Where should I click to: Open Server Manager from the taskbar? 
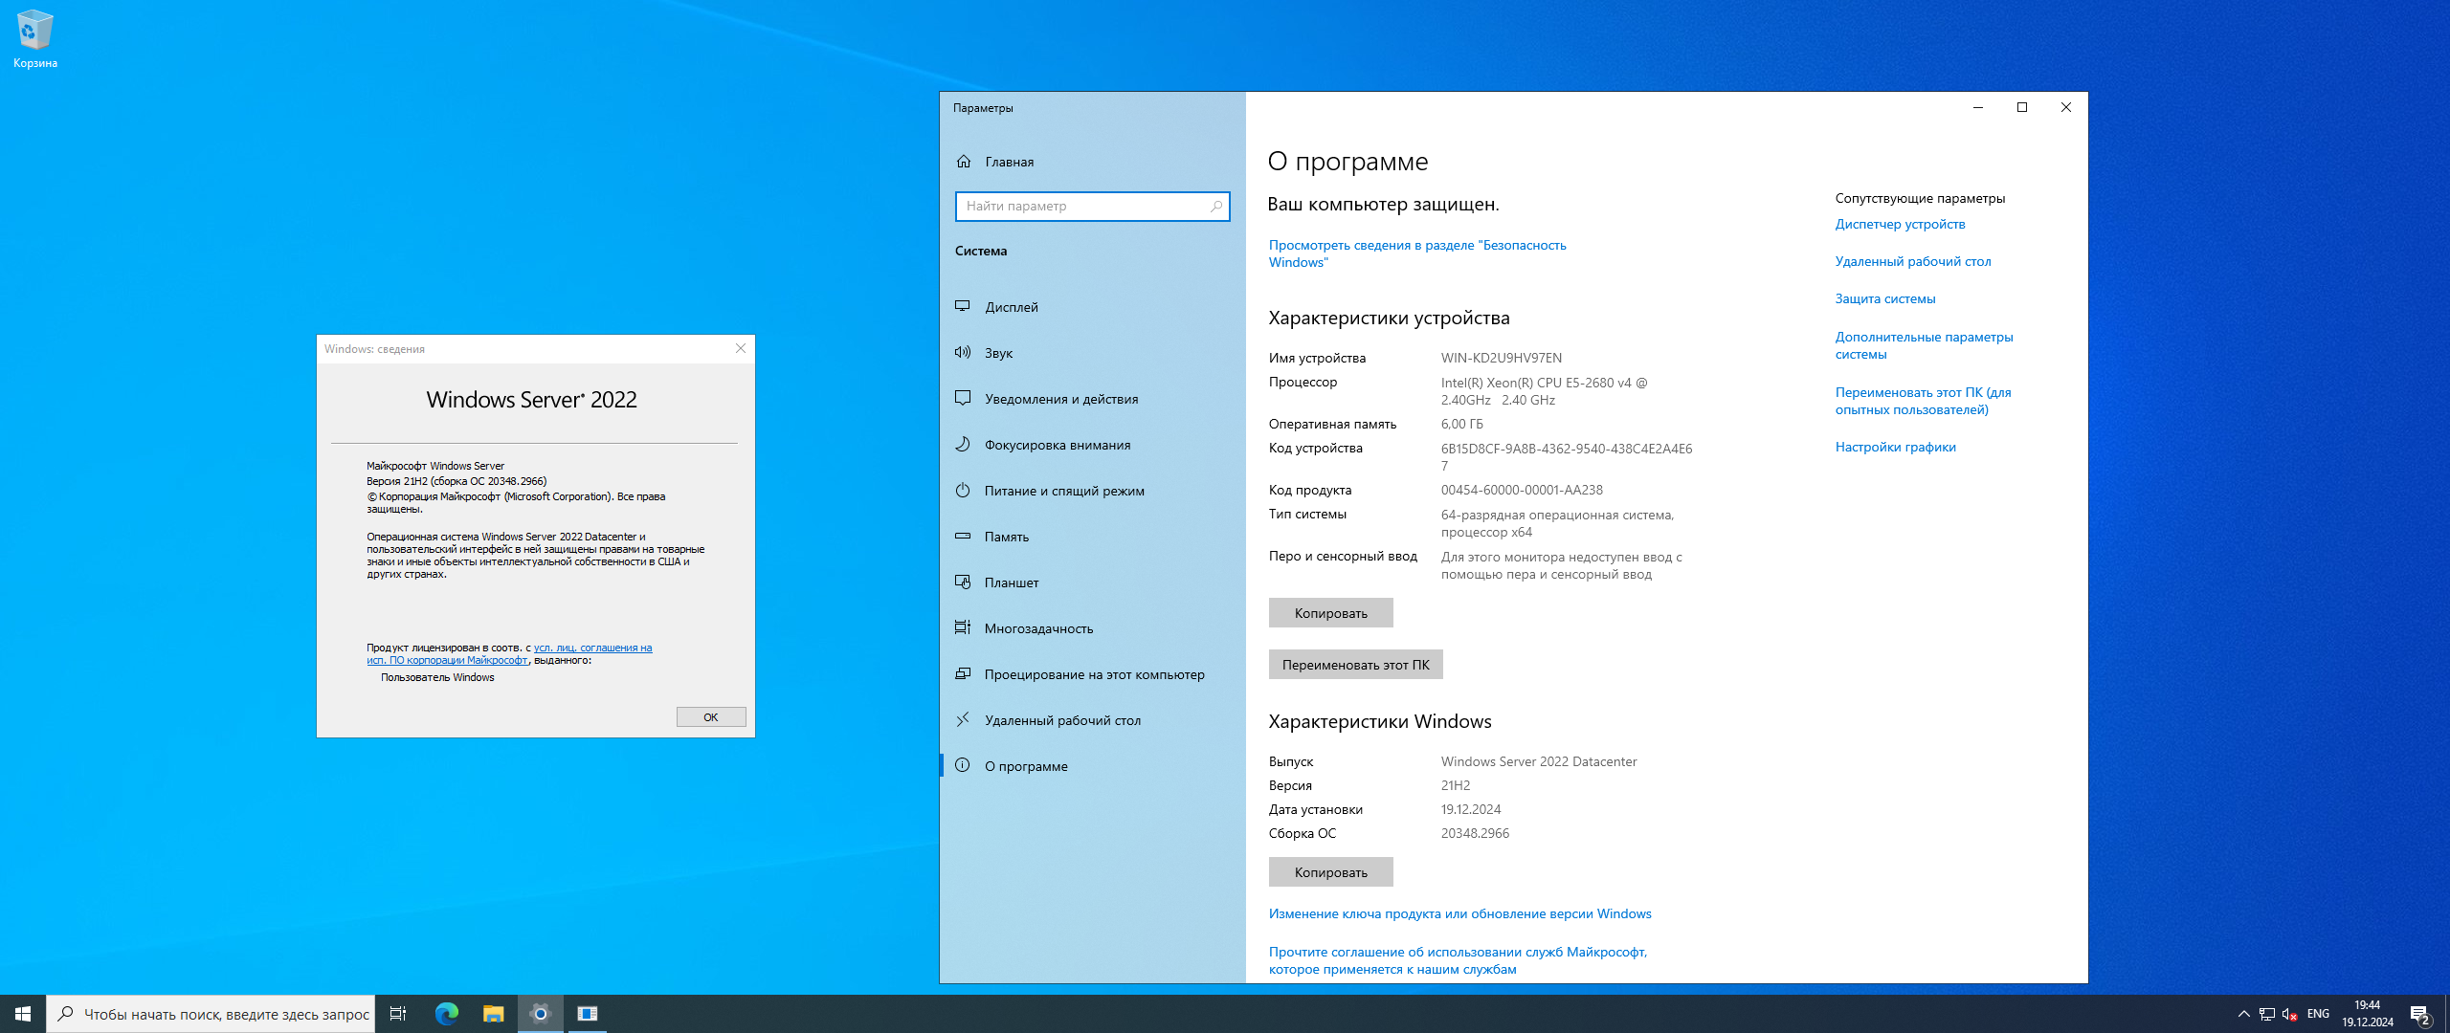pos(588,1014)
